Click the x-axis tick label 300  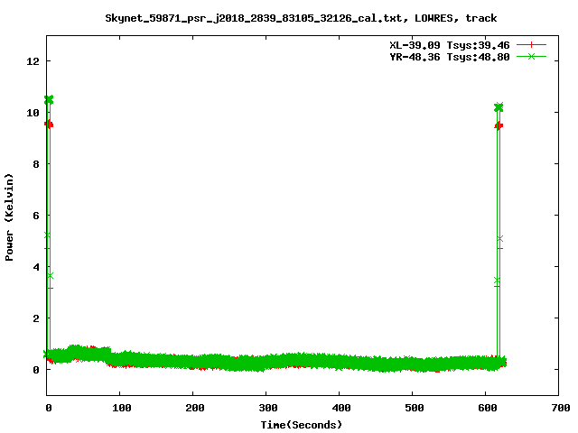pos(267,408)
